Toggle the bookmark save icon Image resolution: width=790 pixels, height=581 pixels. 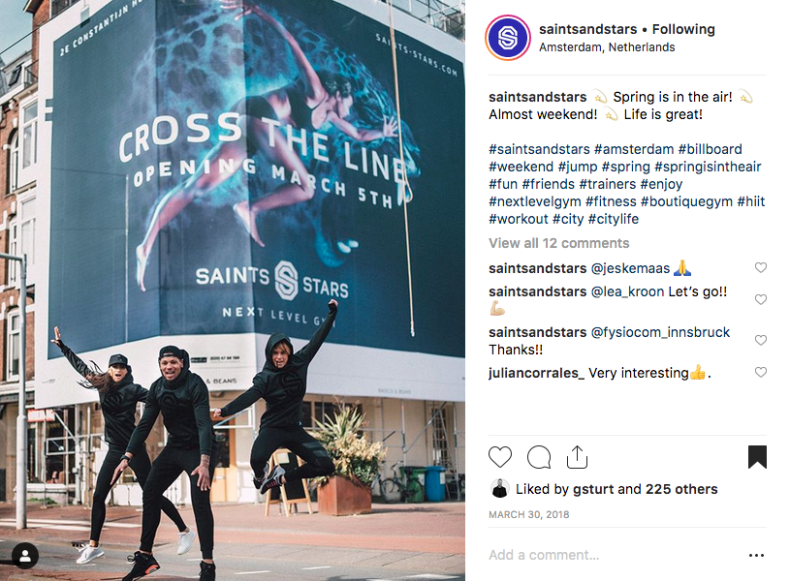(x=757, y=457)
